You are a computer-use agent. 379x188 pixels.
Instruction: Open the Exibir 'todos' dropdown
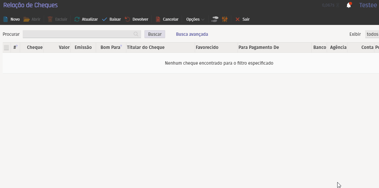click(372, 34)
